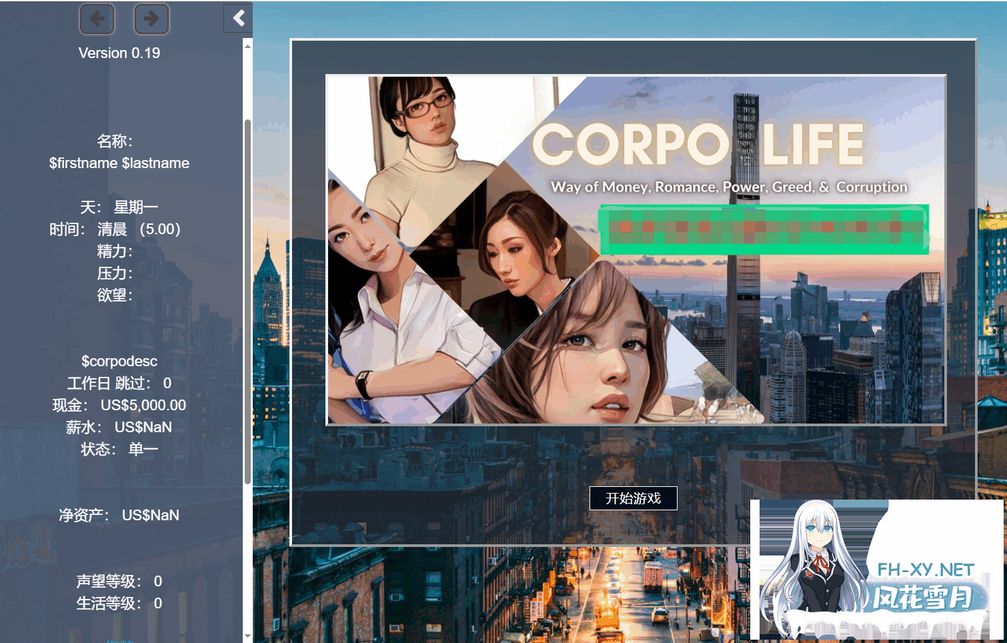The width and height of the screenshot is (1007, 643).
Task: Click the green banner strip on the poster
Action: point(764,230)
